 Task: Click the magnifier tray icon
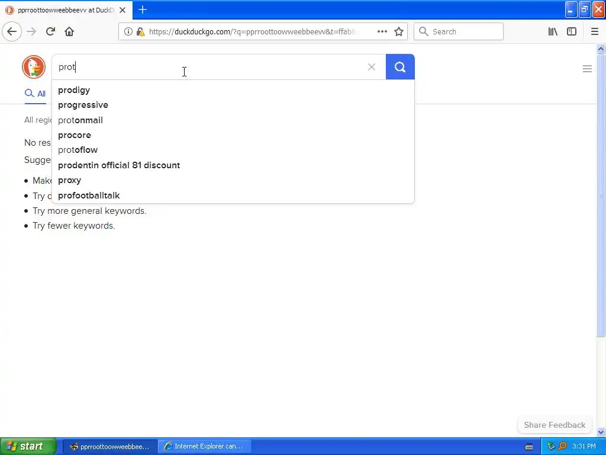562,447
